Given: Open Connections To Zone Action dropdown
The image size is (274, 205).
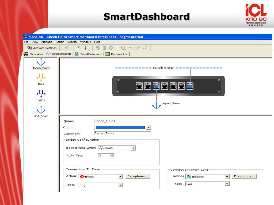Looking at the screenshot, I should click(x=120, y=177).
